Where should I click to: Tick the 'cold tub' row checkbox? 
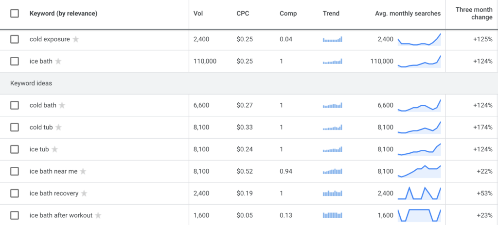pos(15,128)
